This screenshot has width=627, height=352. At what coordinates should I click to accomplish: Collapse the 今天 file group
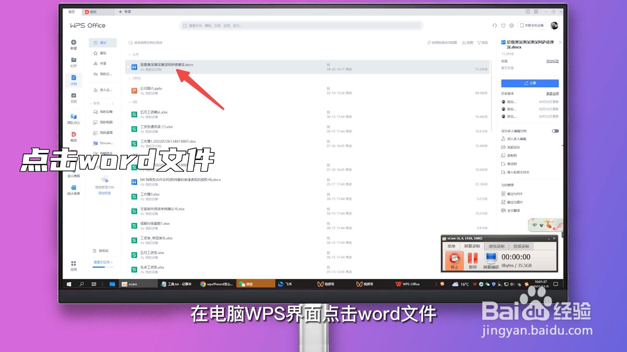click(130, 55)
